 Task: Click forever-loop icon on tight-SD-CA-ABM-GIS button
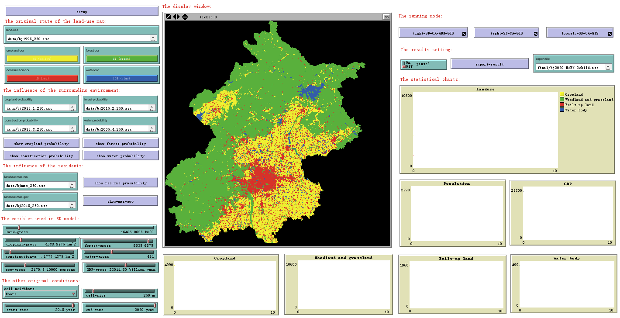click(464, 33)
